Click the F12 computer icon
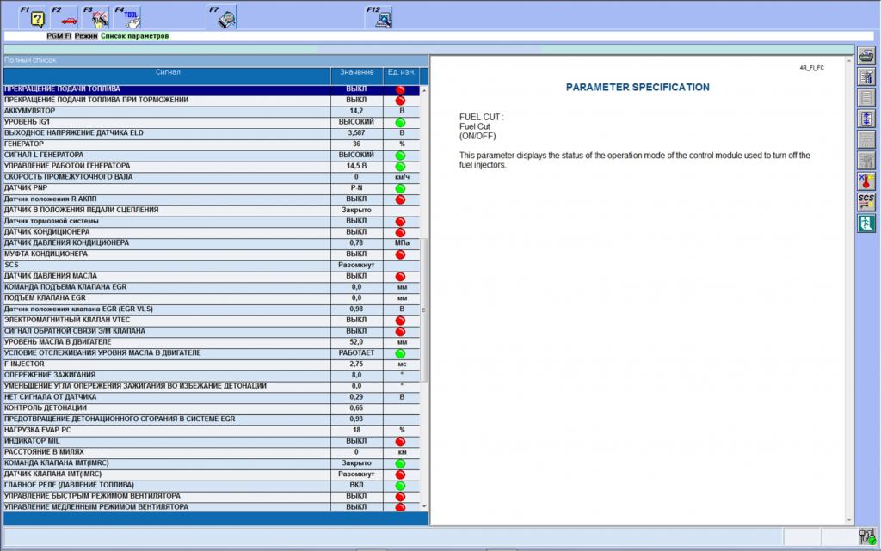The height and width of the screenshot is (551, 881). click(380, 17)
